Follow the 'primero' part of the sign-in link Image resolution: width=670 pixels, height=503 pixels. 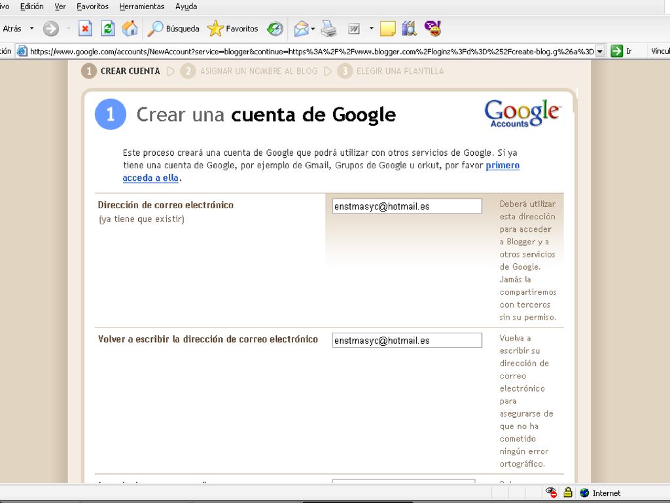(502, 165)
